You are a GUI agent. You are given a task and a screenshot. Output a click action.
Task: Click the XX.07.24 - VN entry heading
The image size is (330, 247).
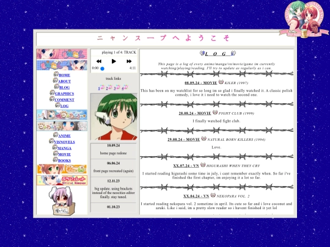pyautogui.click(x=186, y=166)
